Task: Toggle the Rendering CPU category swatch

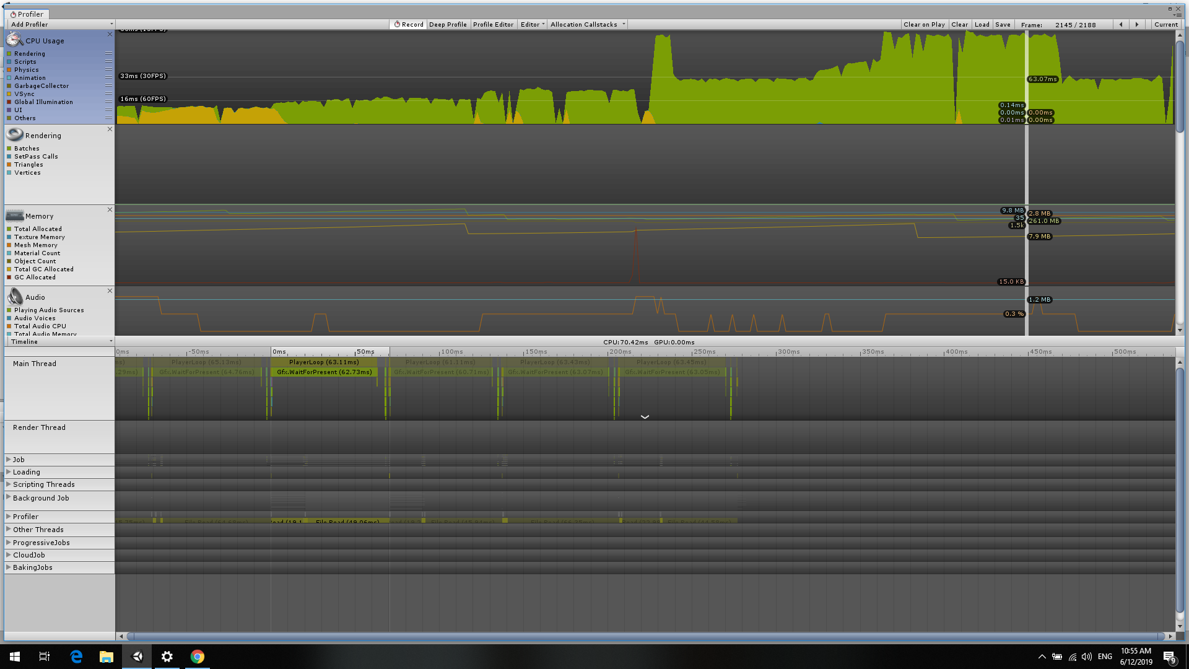Action: (9, 54)
